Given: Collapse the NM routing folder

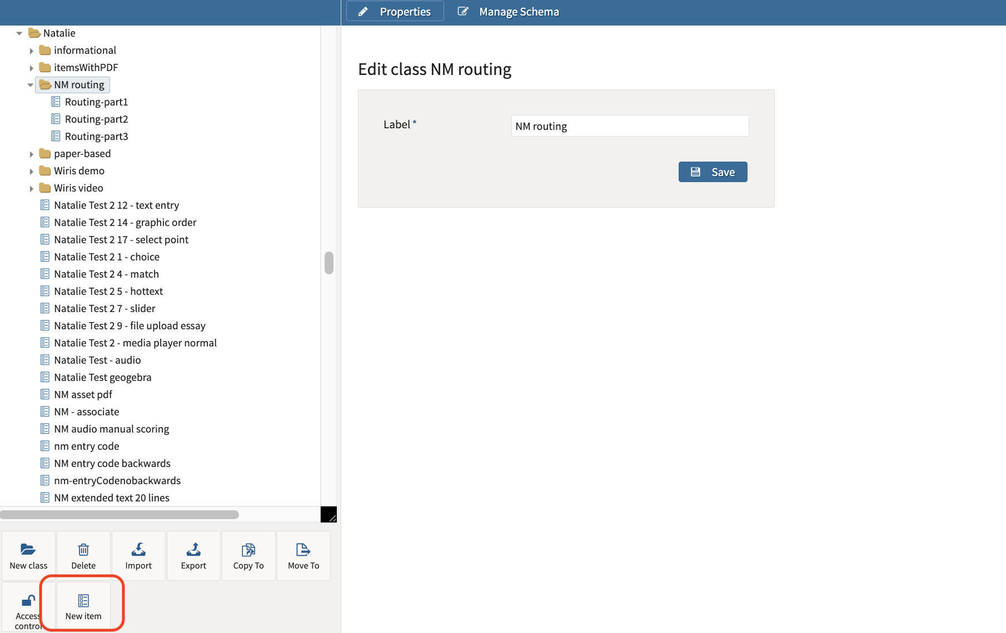Looking at the screenshot, I should tap(30, 85).
